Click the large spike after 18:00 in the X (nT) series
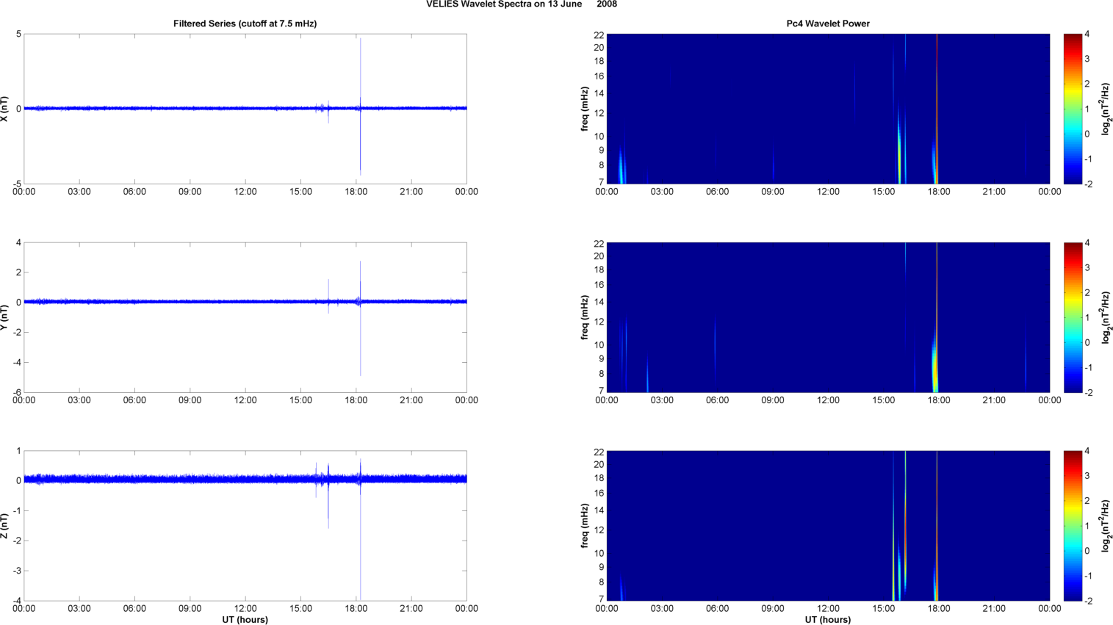The width and height of the screenshot is (1113, 625). 361,106
